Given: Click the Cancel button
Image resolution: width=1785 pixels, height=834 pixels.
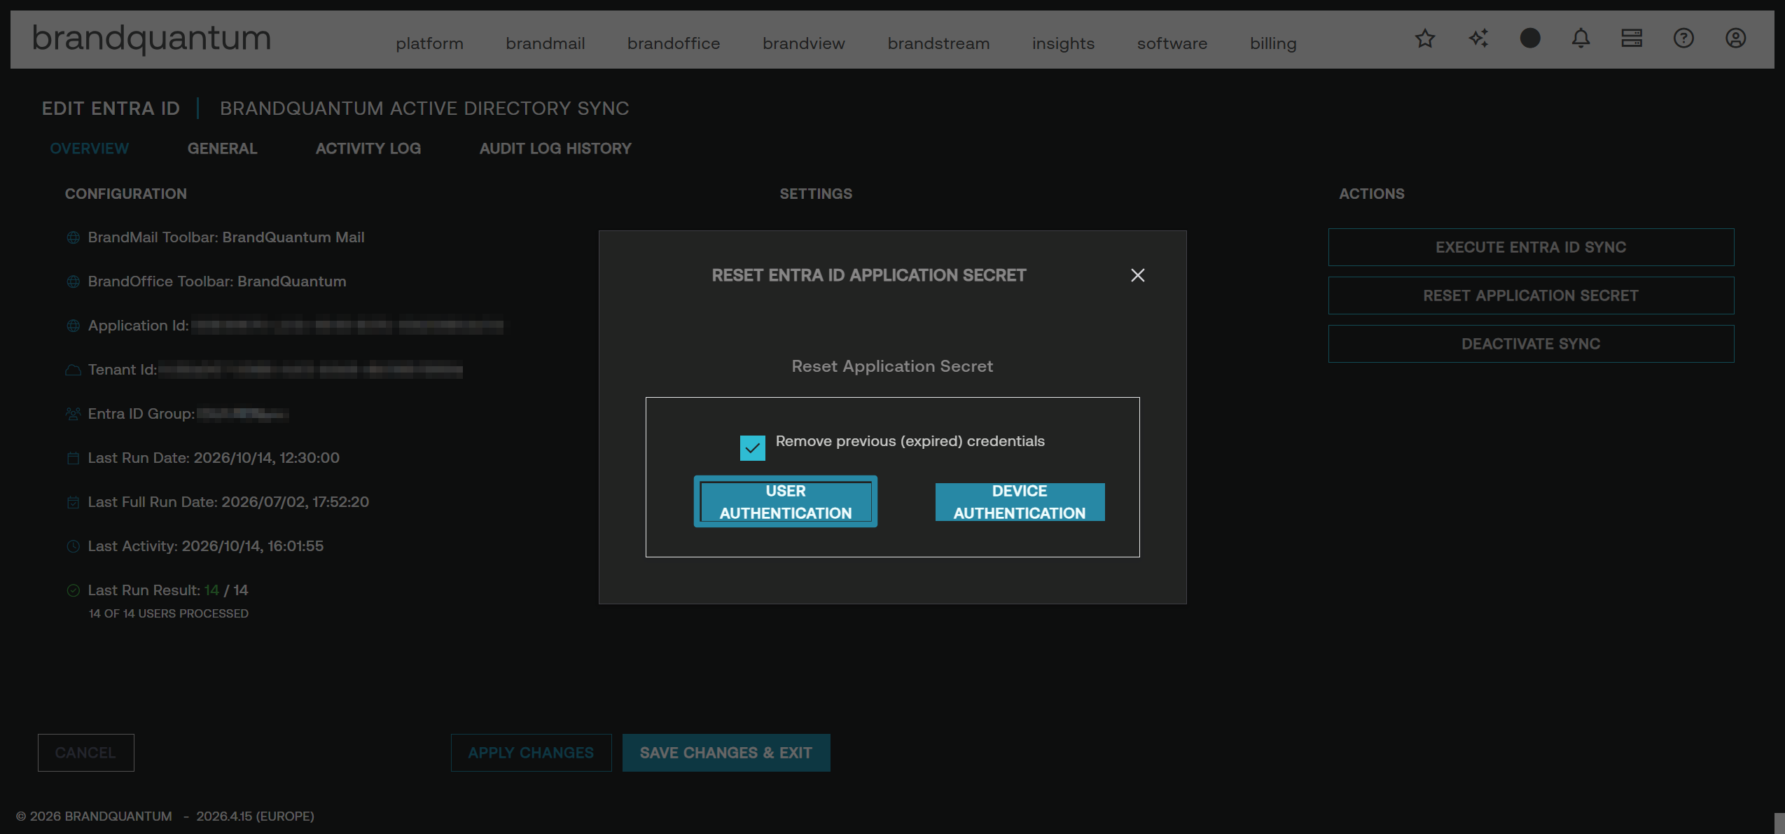Looking at the screenshot, I should pyautogui.click(x=85, y=753).
